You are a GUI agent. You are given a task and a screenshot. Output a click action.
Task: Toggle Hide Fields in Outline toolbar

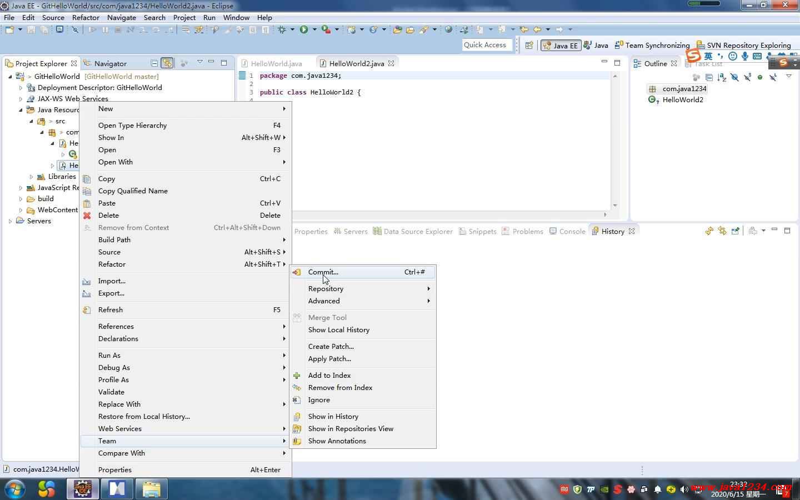(x=734, y=77)
